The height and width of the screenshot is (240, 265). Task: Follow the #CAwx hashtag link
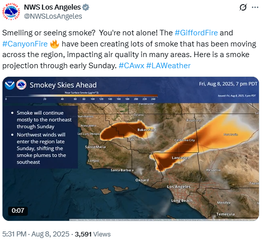[x=131, y=66]
